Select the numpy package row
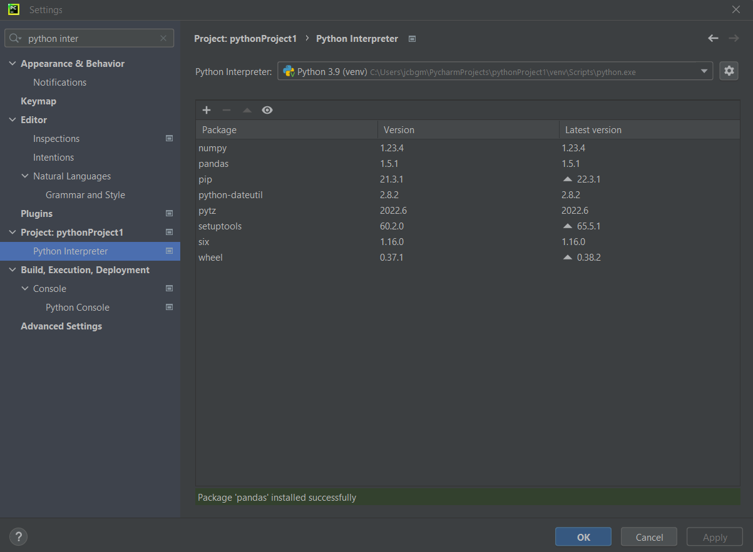 pos(468,148)
